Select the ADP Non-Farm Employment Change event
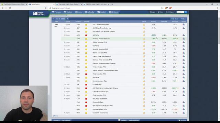 [x=106, y=88]
